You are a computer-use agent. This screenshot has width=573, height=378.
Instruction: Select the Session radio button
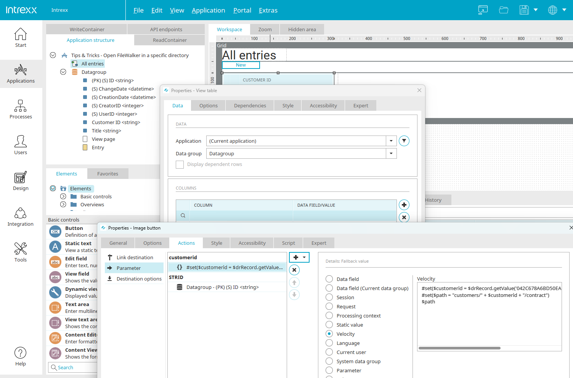point(329,297)
